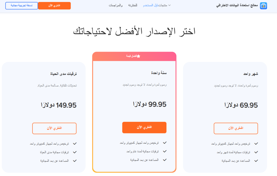
Task: Buy the lifetime upgrades plan for 149.95
Action: tap(54, 128)
